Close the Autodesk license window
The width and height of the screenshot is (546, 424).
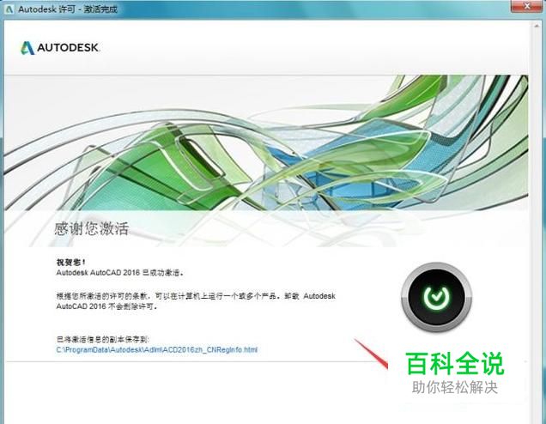pyautogui.click(x=527, y=5)
